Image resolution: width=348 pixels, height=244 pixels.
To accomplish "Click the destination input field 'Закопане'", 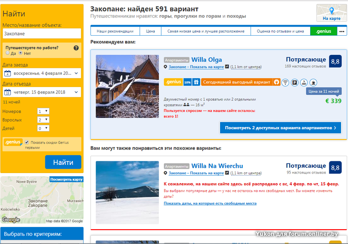I will tap(42, 33).
